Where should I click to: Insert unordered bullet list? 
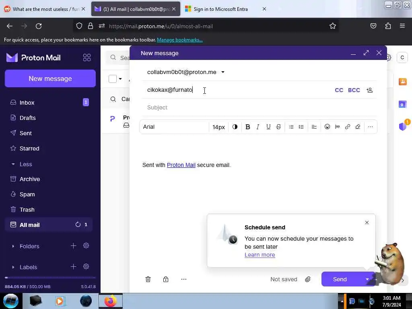click(x=291, y=127)
